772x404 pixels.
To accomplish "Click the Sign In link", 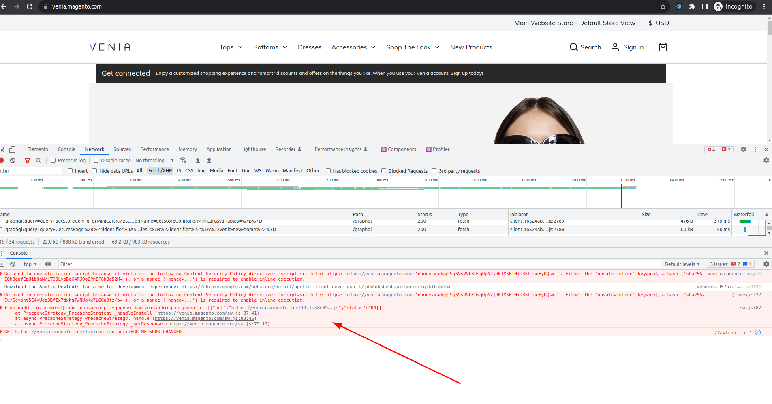I will pos(633,47).
